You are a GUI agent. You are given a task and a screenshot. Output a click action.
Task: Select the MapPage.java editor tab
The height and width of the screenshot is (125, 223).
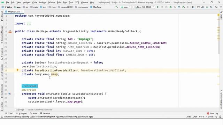(x=14, y=11)
